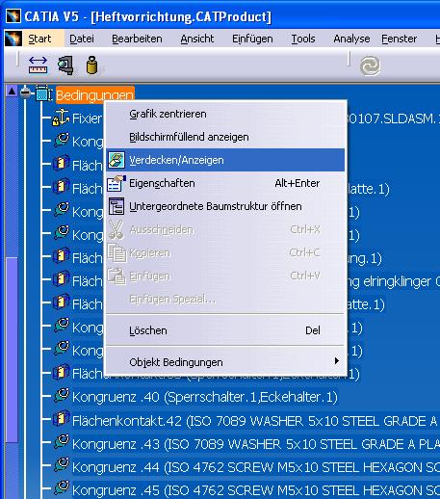Viewport: 440px width, 499px height.
Task: Select Kongruenz .45 ISO 4762 SCREW row
Action: tap(255, 490)
